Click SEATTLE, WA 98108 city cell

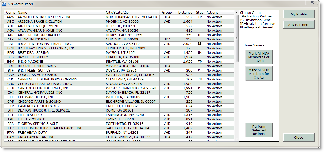point(132,62)
